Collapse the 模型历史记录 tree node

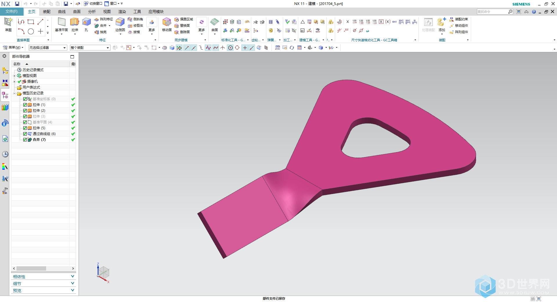[x=14, y=93]
